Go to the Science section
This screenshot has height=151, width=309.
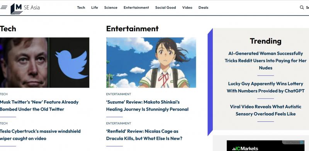111,8
